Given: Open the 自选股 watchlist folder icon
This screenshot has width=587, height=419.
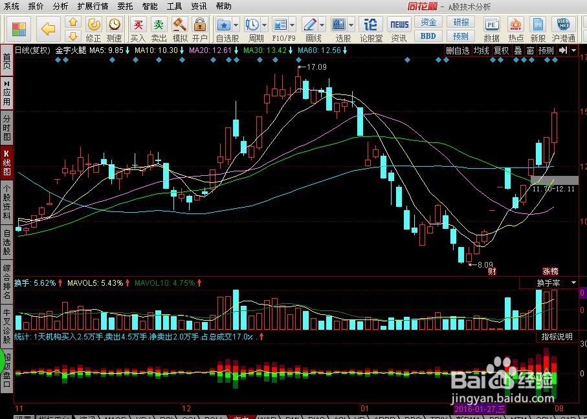Looking at the screenshot, I should (x=224, y=25).
